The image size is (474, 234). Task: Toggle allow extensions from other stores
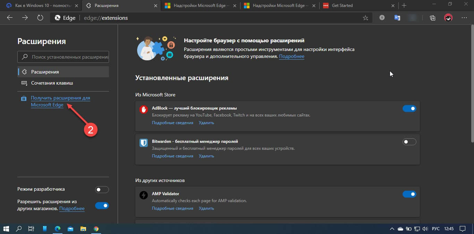(x=102, y=206)
